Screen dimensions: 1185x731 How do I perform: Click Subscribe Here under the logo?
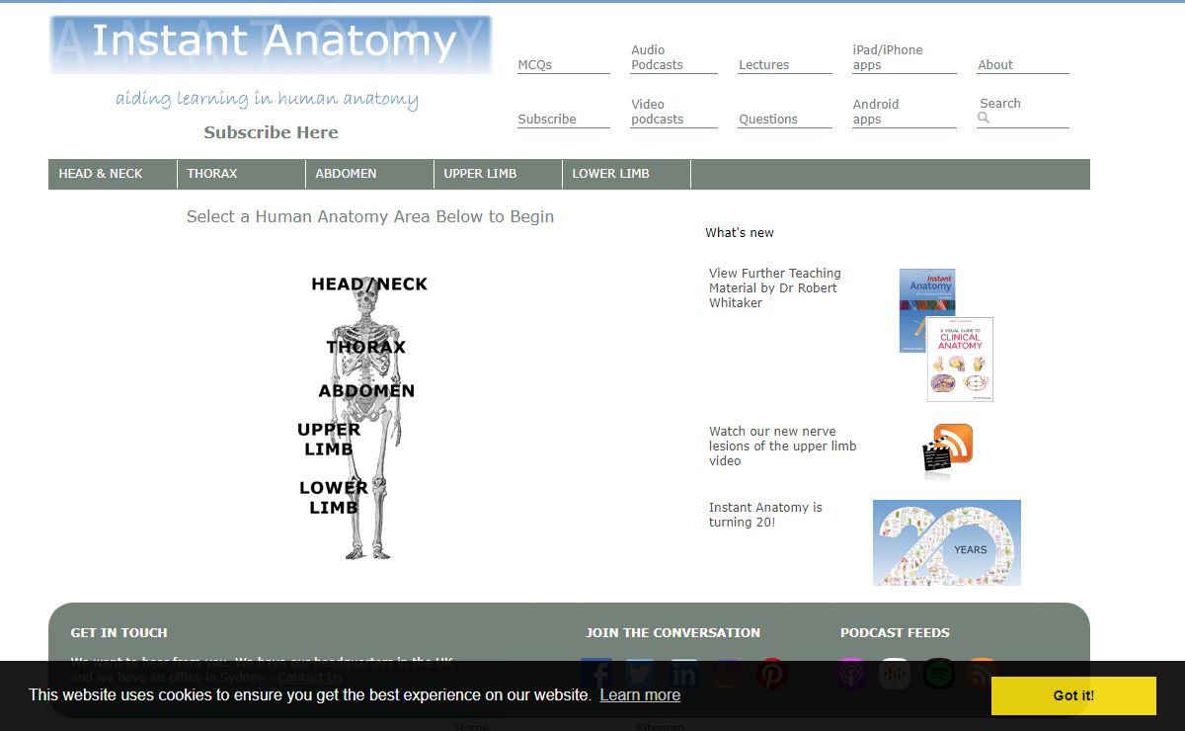click(x=271, y=132)
